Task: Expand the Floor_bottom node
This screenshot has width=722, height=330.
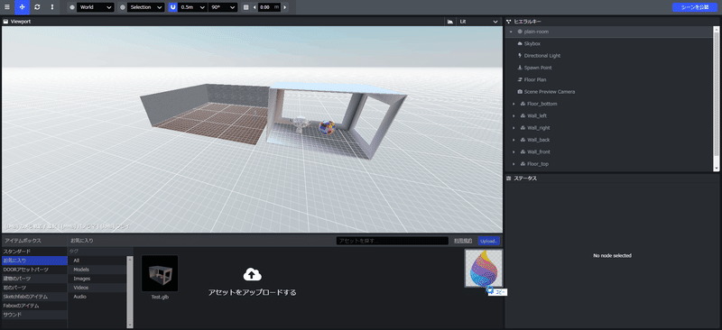Action: [514, 104]
